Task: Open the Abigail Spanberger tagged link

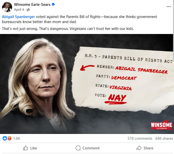Action: point(18,17)
